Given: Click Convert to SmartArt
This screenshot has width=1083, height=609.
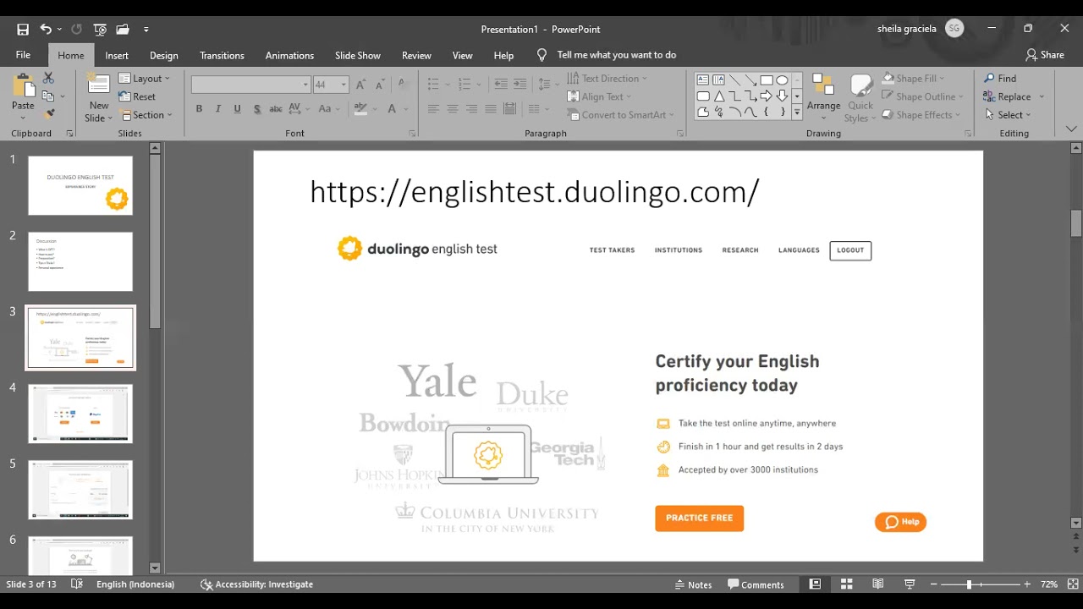Looking at the screenshot, I should [x=620, y=115].
